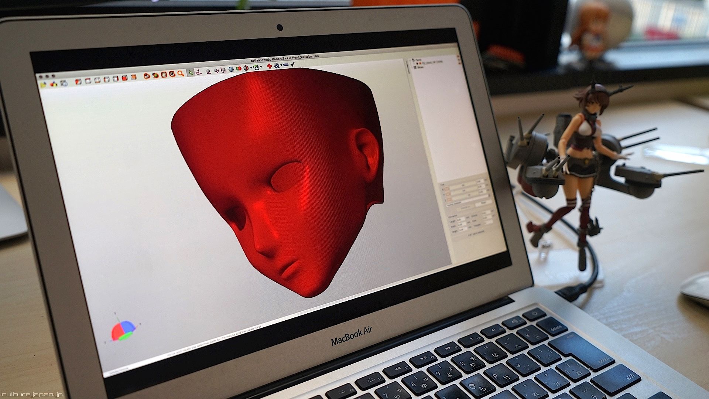Click the green analysis icon with triangle
Screen dimensions: 709x399
point(256,67)
